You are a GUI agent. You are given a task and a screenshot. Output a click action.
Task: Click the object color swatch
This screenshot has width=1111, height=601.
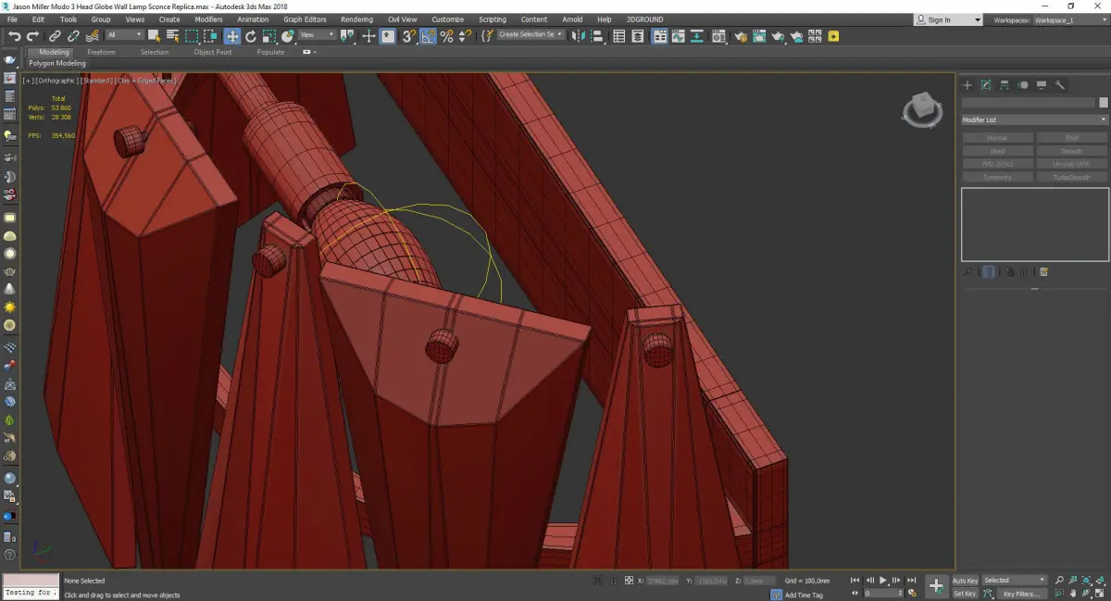(1103, 103)
